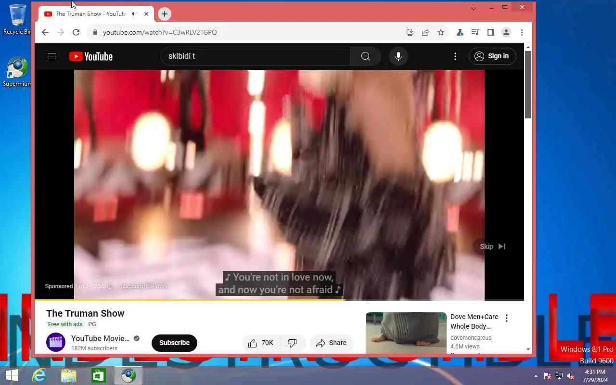Toggle the browser side panel

490,32
